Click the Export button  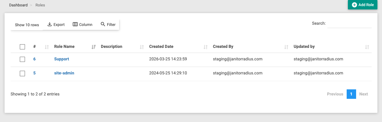click(x=56, y=25)
